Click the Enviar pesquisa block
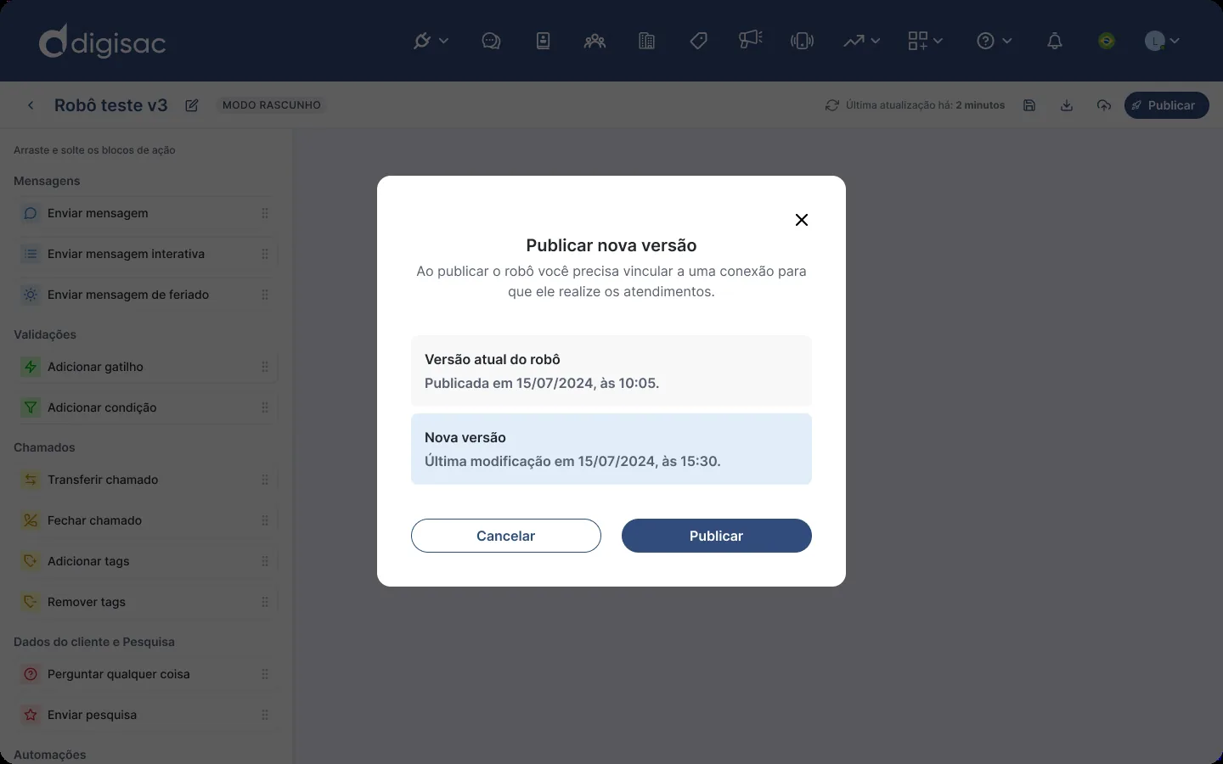 pos(146,715)
